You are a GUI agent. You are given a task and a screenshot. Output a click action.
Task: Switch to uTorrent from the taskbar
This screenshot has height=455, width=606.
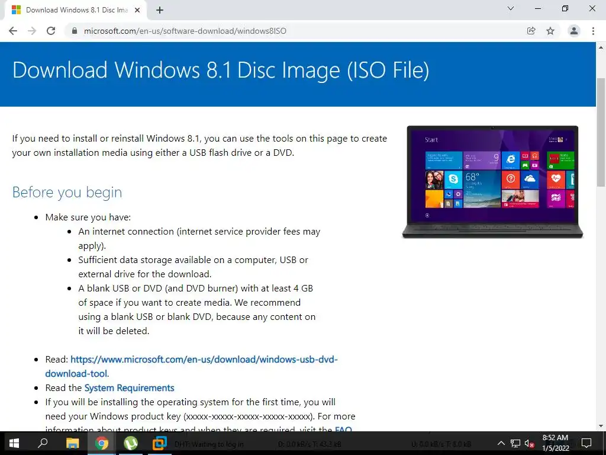point(131,443)
